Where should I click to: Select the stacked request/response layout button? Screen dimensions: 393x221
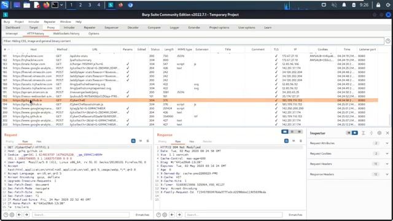292,131
